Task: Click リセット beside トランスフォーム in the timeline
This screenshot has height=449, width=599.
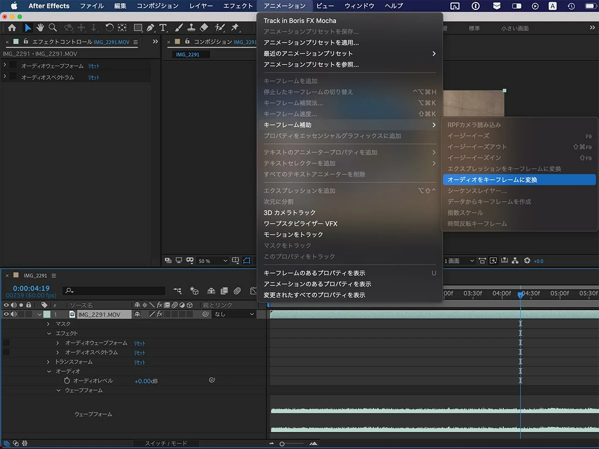Action: pyautogui.click(x=140, y=362)
